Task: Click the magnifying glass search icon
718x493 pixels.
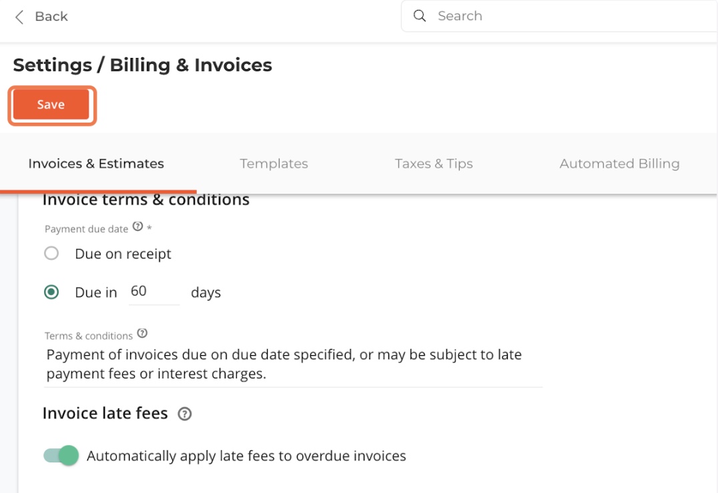Action: pyautogui.click(x=420, y=16)
